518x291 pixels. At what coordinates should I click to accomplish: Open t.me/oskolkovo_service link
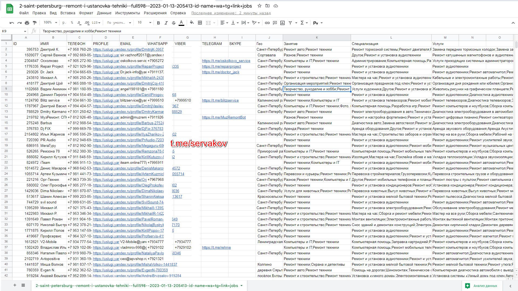226,61
